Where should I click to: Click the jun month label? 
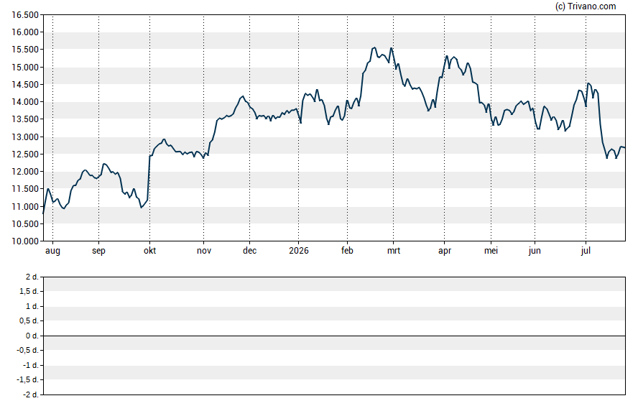(x=535, y=251)
